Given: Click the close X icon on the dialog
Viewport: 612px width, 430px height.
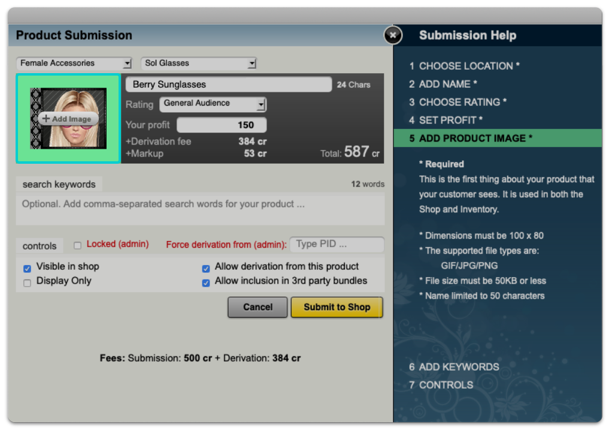Looking at the screenshot, I should (393, 35).
